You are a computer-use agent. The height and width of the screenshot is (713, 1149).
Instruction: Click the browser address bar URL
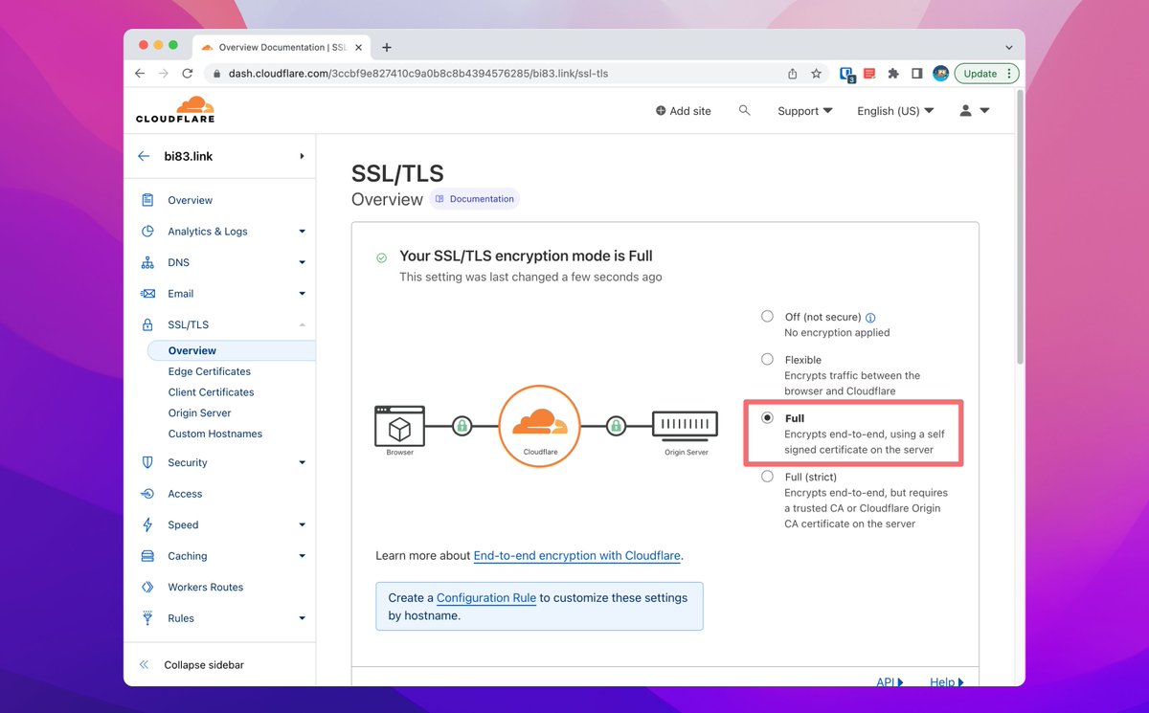417,74
